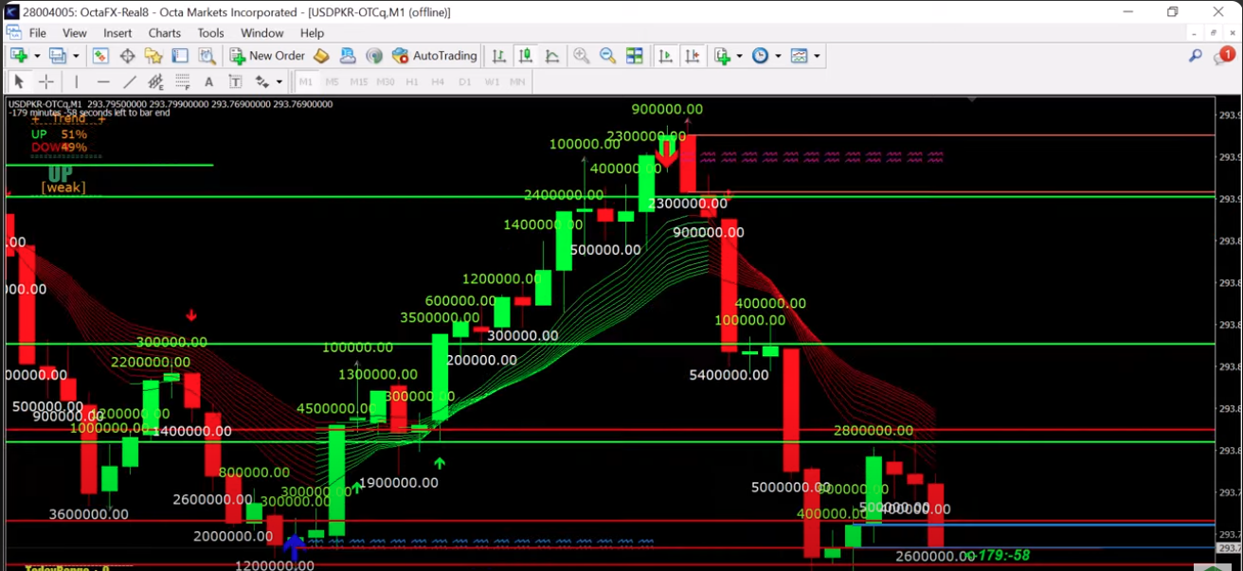Zoom in on the chart
This screenshot has height=571, width=1243.
click(x=581, y=56)
